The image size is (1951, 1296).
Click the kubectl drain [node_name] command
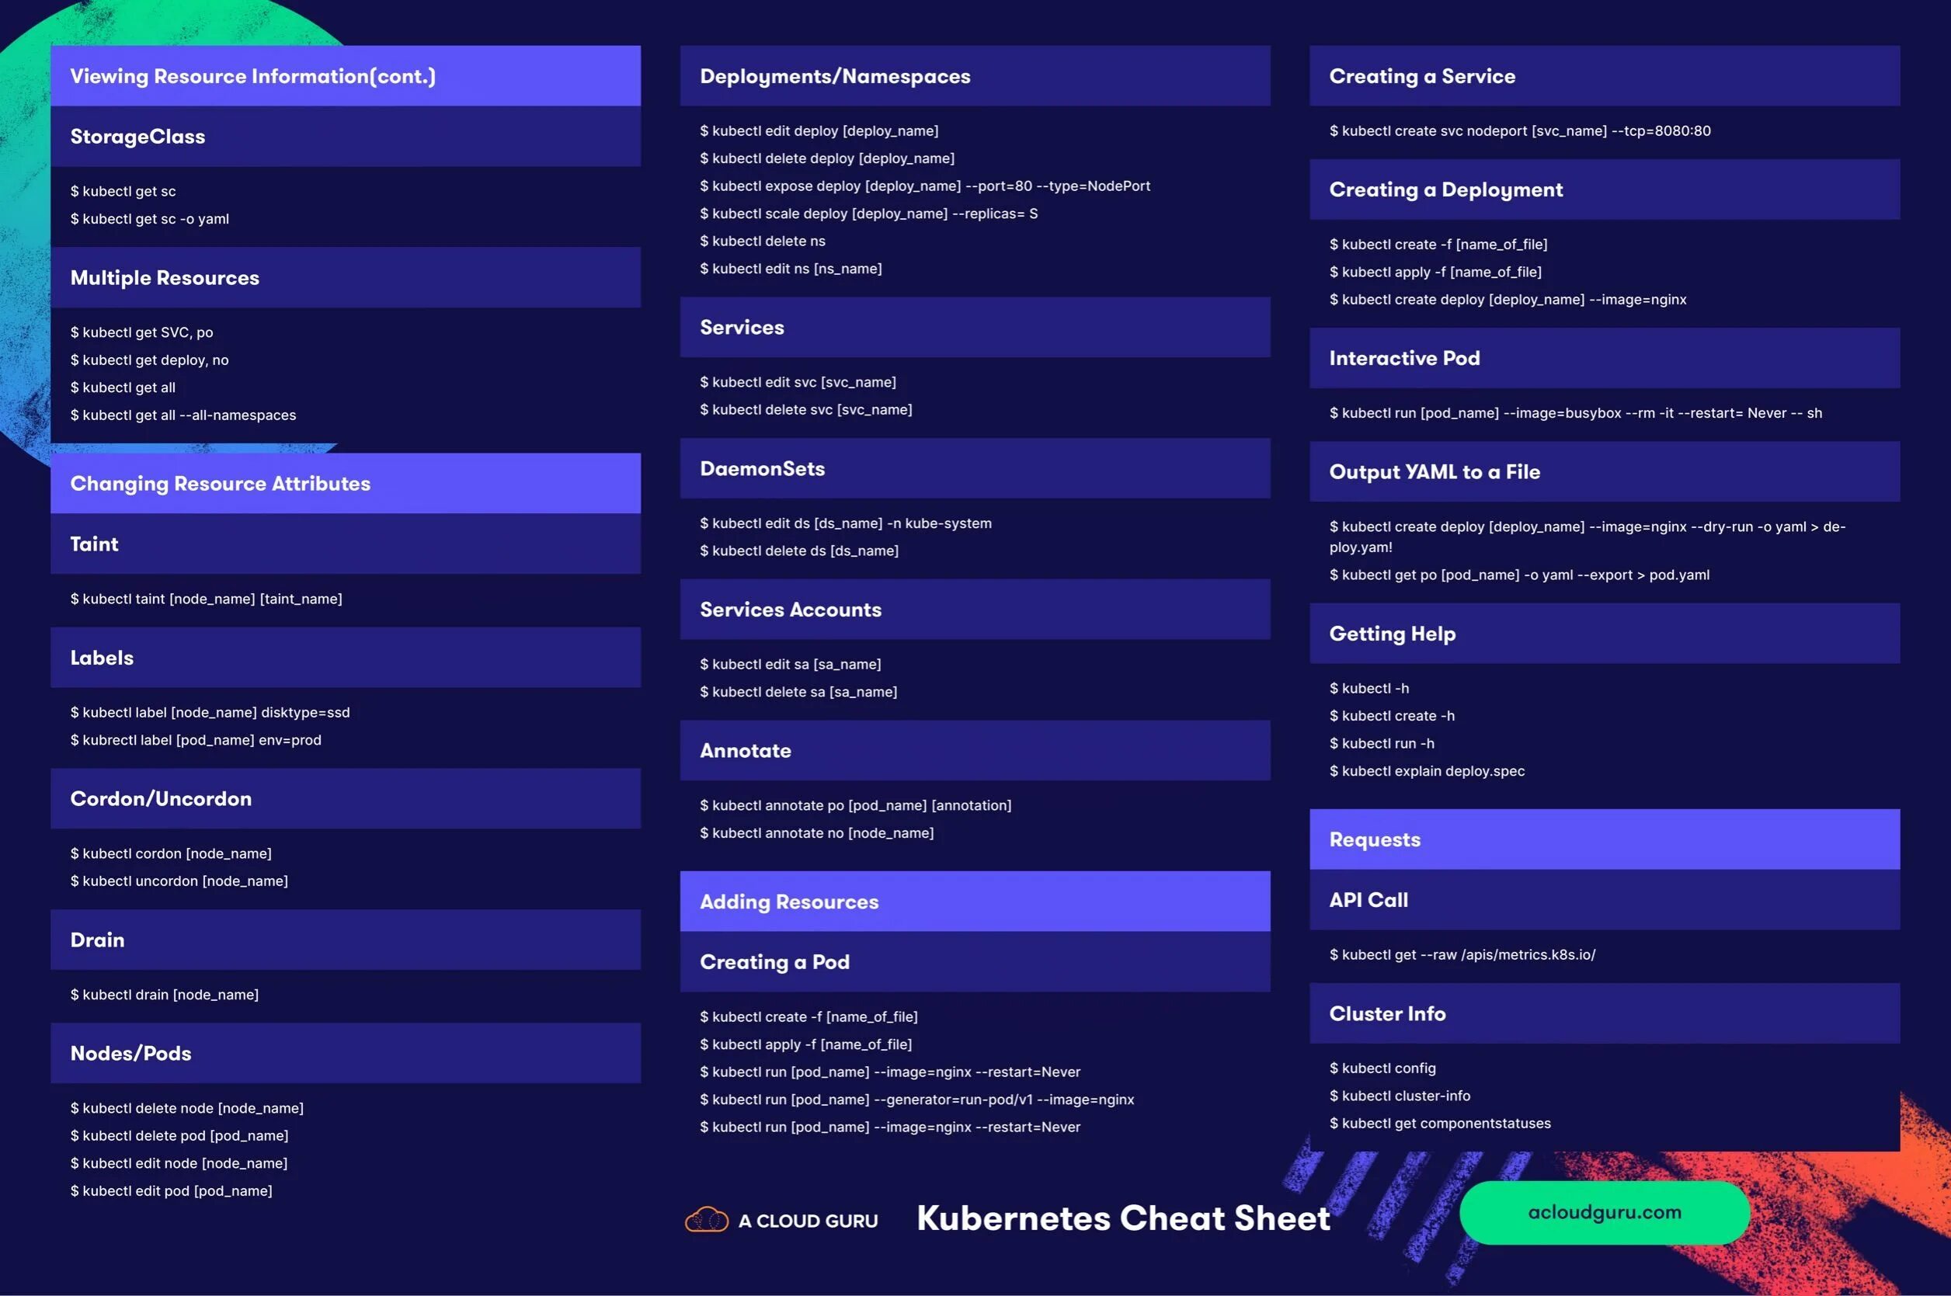click(165, 994)
